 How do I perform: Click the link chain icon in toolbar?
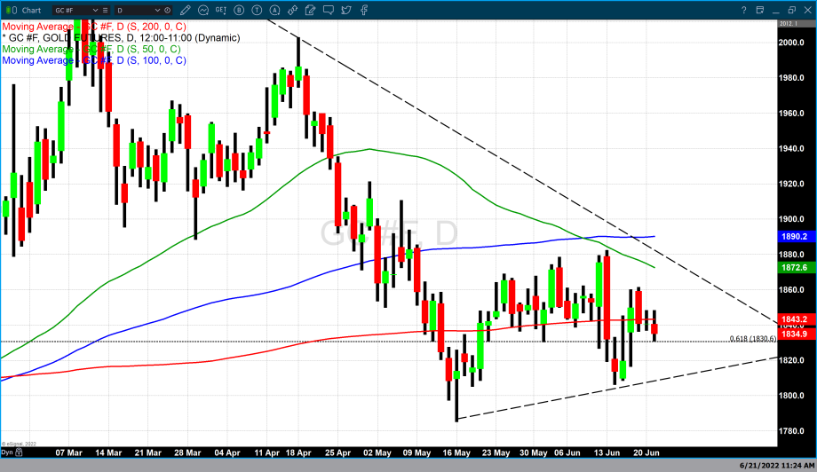tap(292, 10)
